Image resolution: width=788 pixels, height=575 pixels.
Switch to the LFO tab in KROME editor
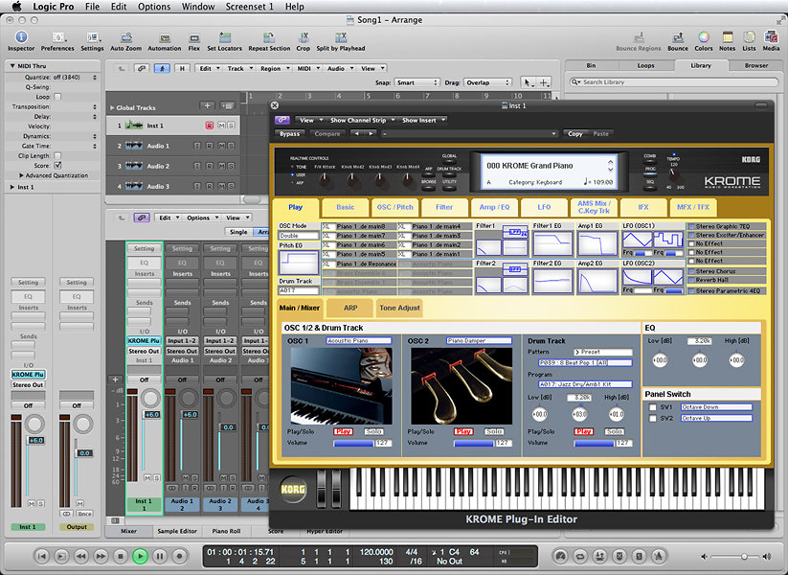tap(544, 207)
